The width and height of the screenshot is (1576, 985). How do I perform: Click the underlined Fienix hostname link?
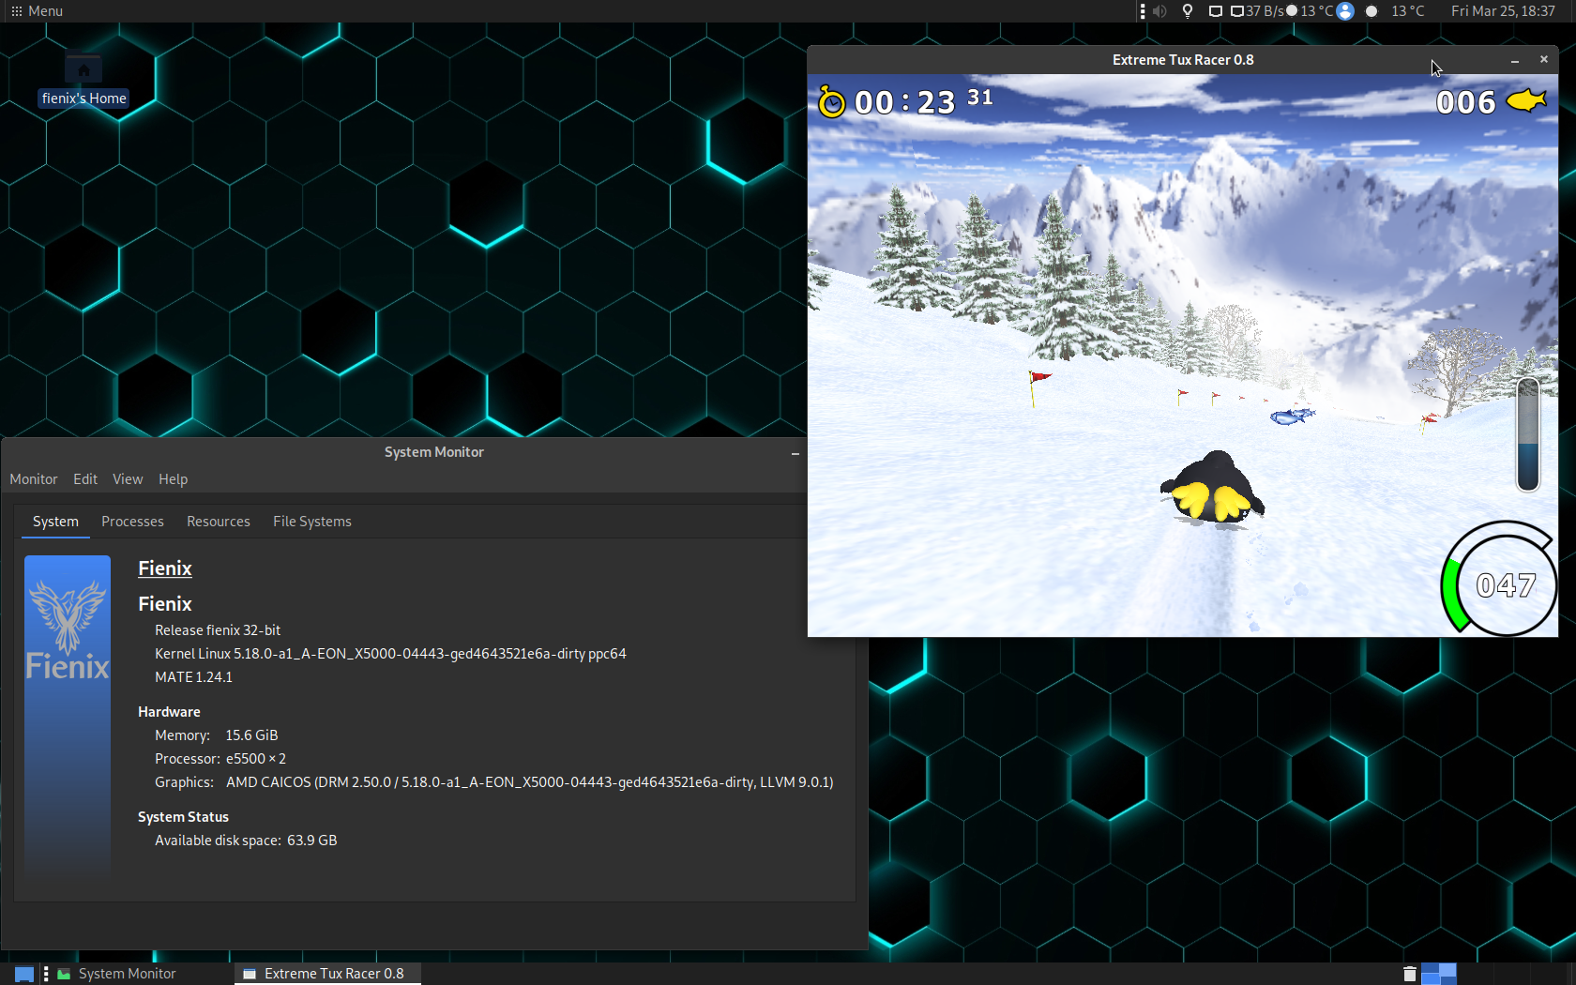165,568
